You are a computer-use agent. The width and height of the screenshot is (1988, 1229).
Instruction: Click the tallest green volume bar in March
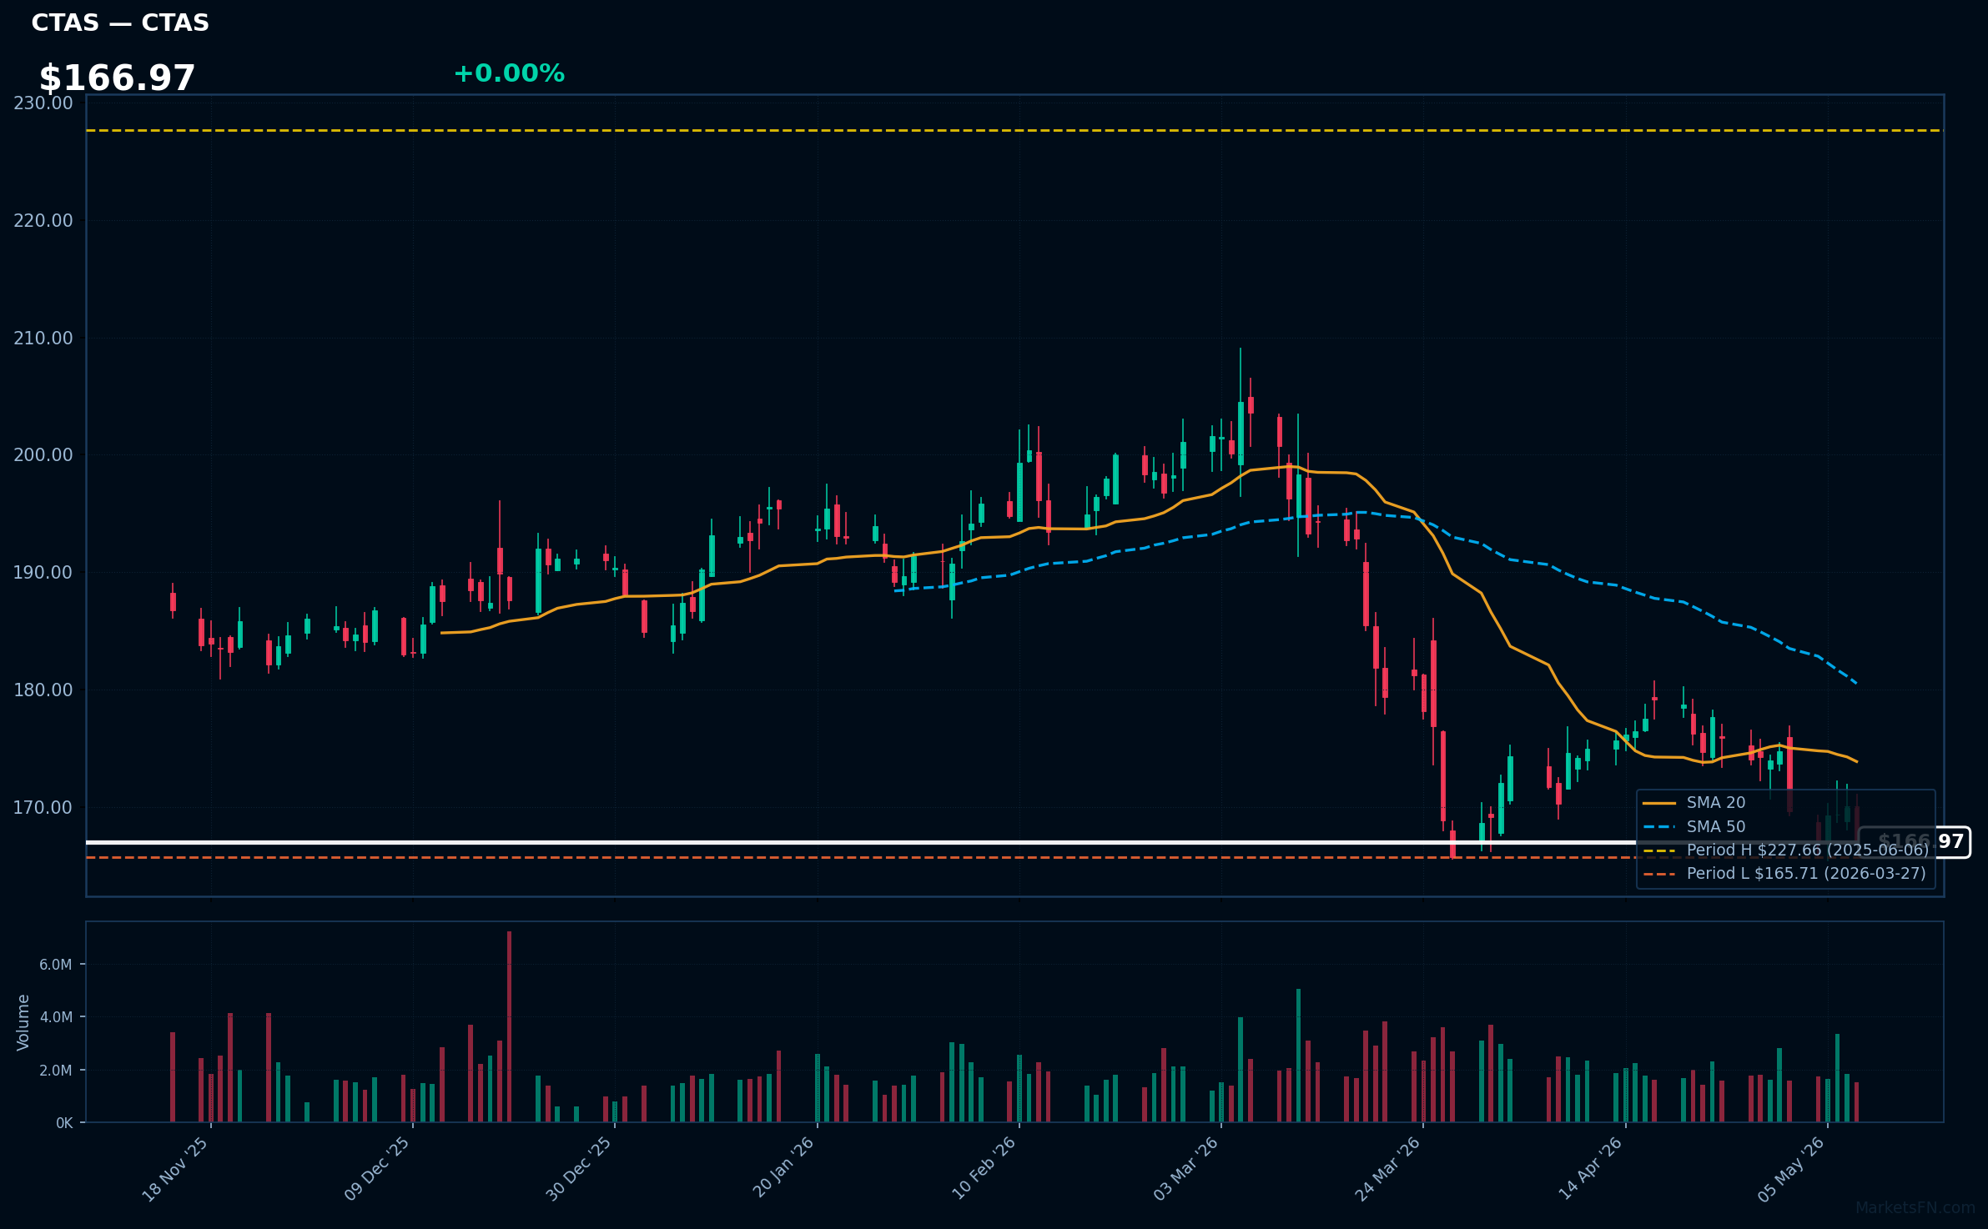(1298, 1056)
